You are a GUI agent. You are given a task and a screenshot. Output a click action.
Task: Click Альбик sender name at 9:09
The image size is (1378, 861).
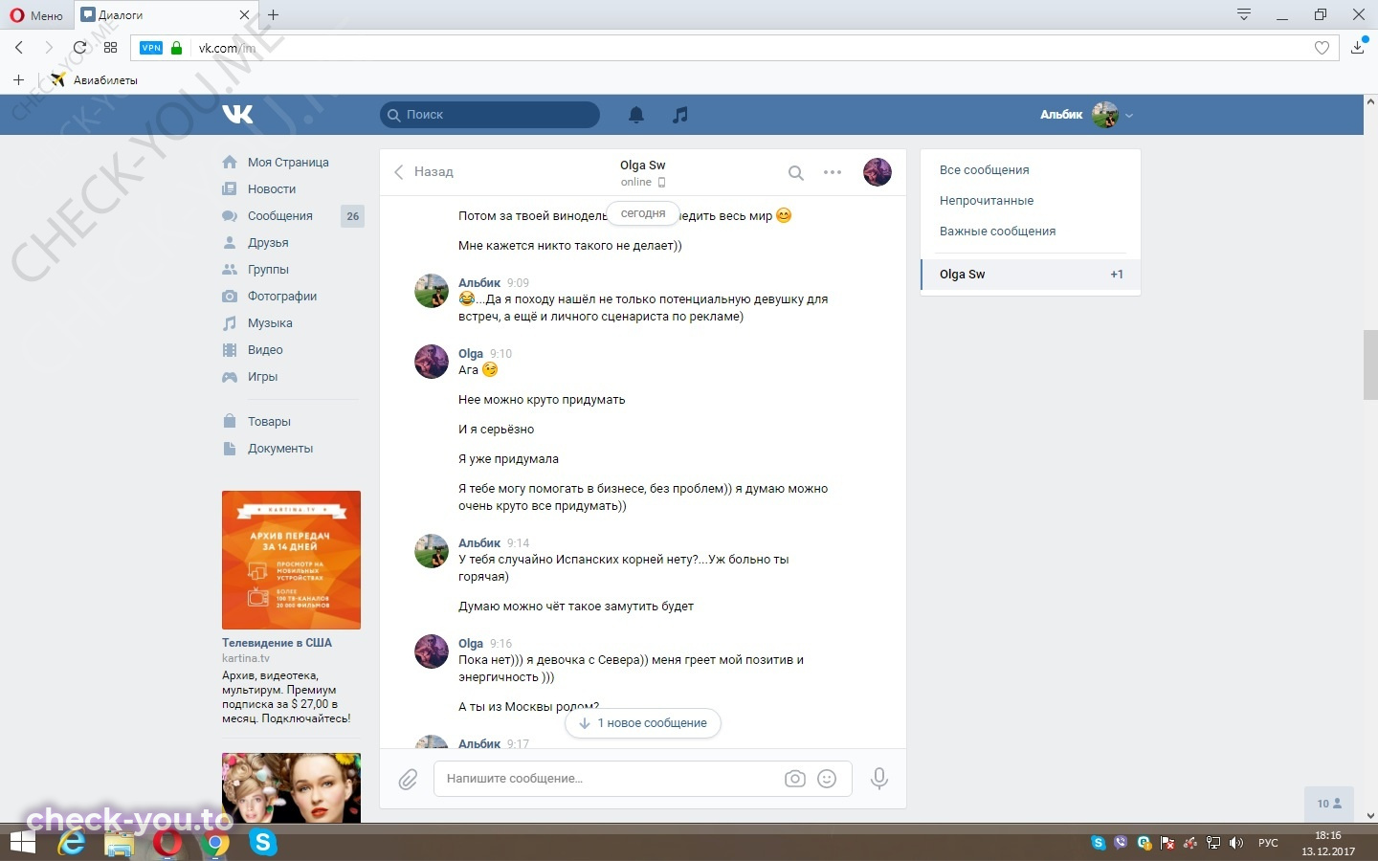(x=479, y=283)
